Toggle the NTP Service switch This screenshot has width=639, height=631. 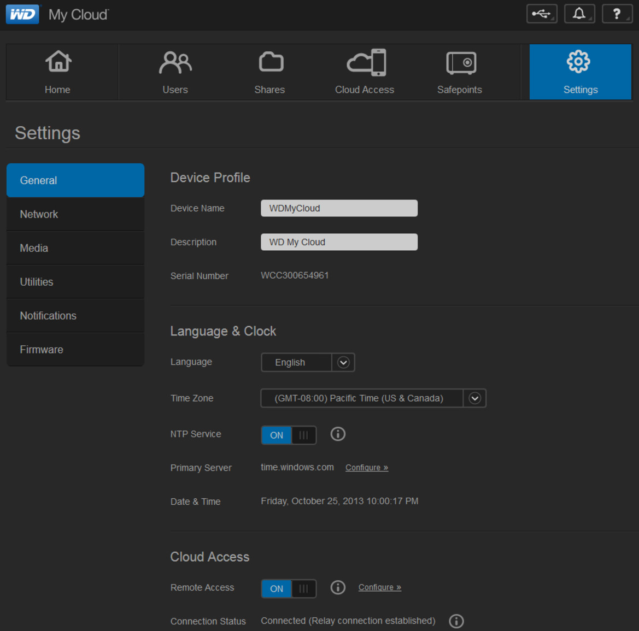pos(289,435)
